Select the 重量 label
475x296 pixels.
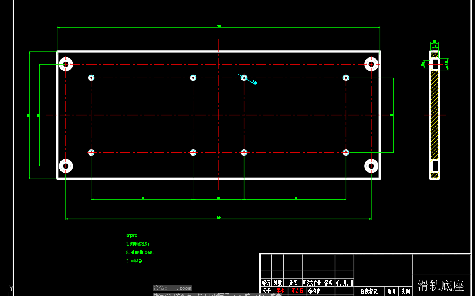tap(391, 292)
